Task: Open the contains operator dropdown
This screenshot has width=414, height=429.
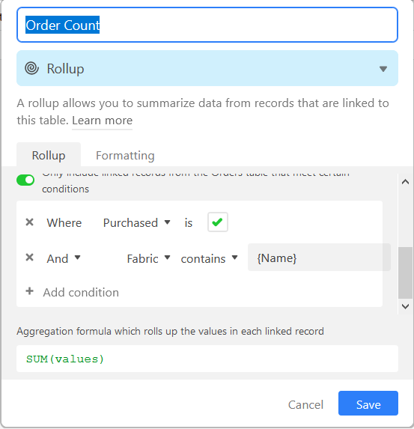Action: (209, 258)
